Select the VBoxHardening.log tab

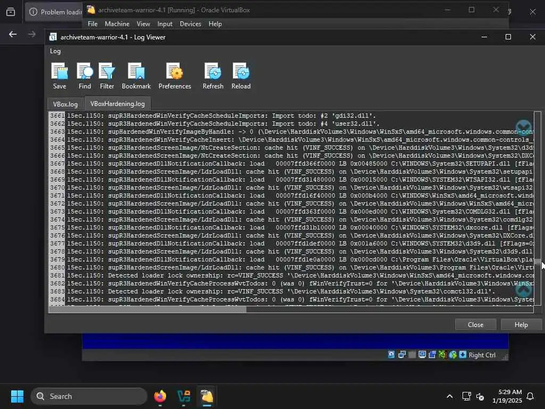pos(118,103)
